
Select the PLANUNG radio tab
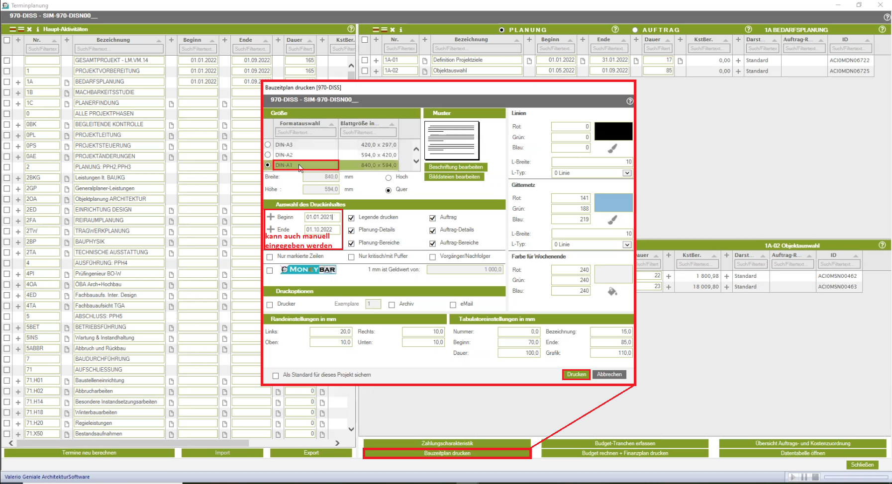click(501, 30)
